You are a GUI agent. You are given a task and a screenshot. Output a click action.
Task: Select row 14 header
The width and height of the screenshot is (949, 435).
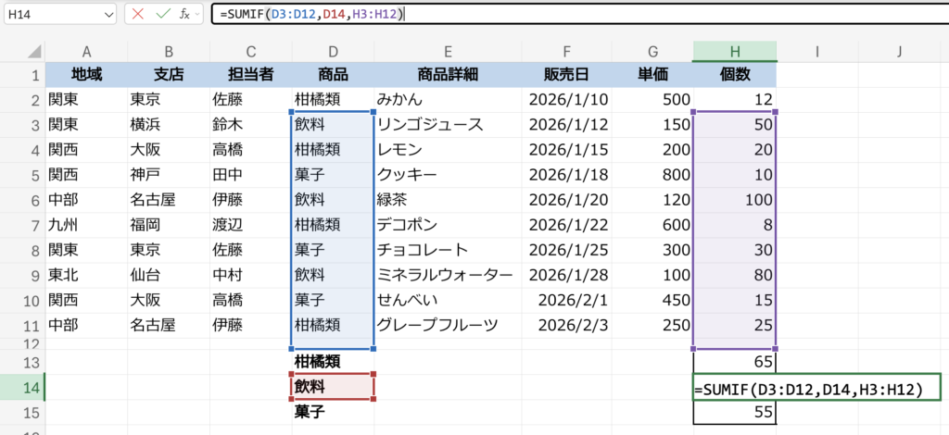click(x=21, y=387)
